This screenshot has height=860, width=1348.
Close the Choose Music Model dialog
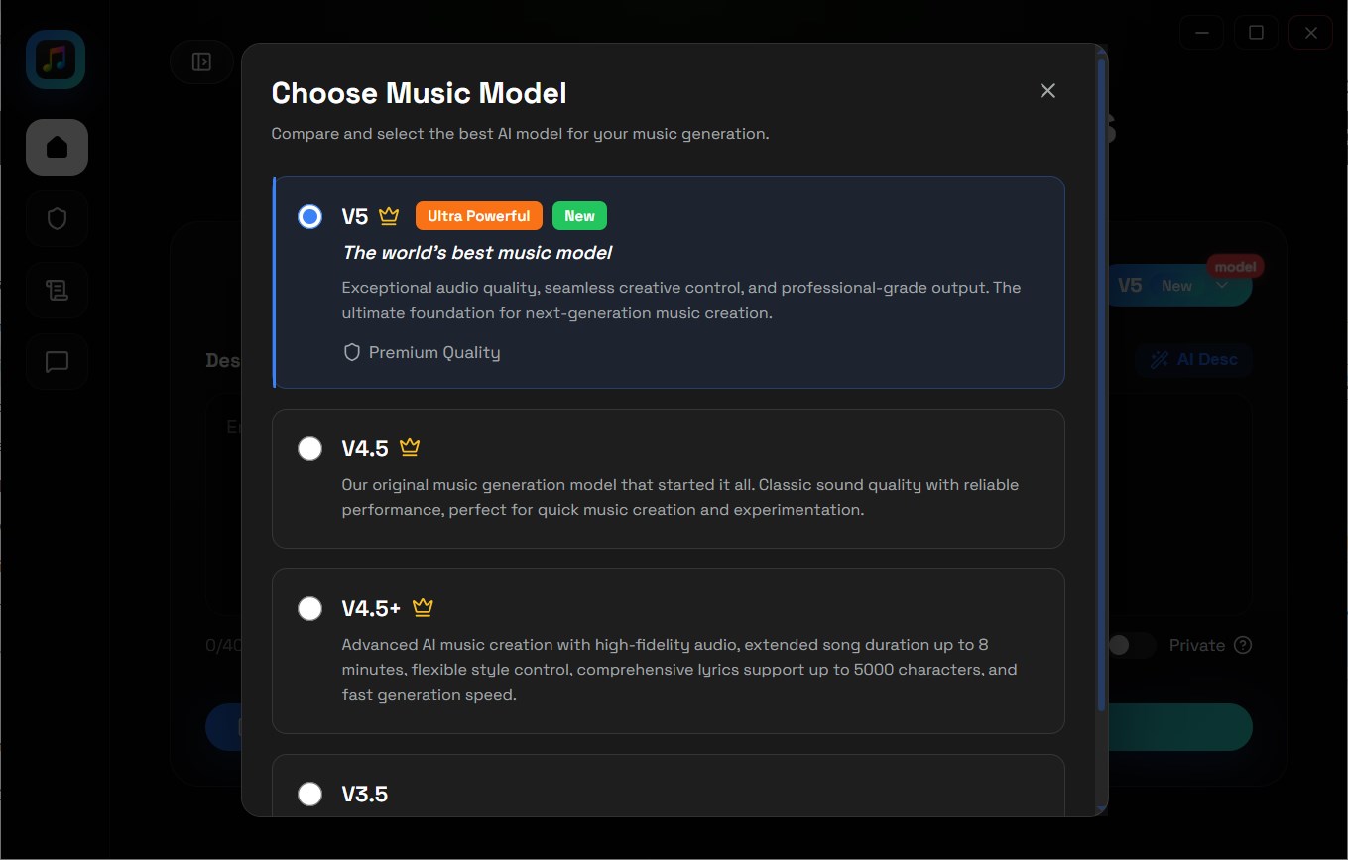(x=1047, y=90)
